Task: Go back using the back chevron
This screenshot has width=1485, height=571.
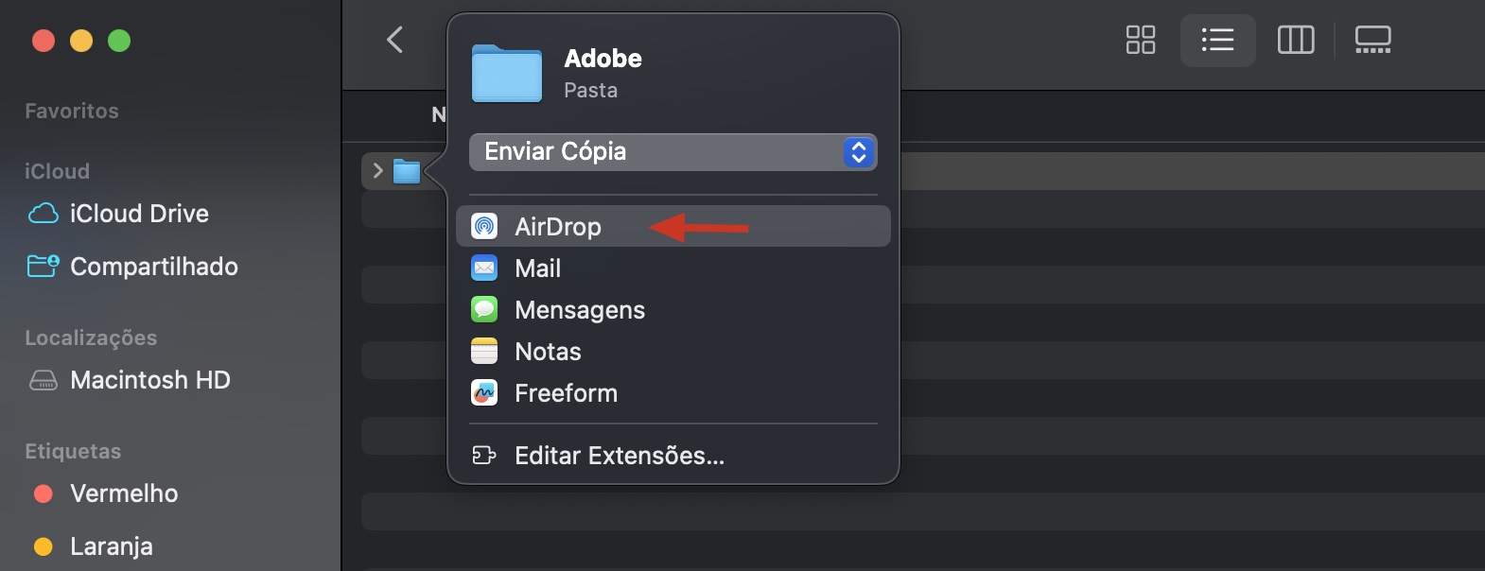Action: click(394, 40)
